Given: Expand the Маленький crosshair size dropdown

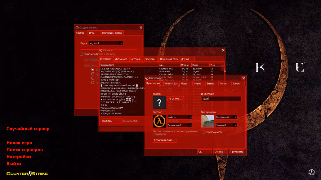Looking at the screenshot, I should [235, 117].
